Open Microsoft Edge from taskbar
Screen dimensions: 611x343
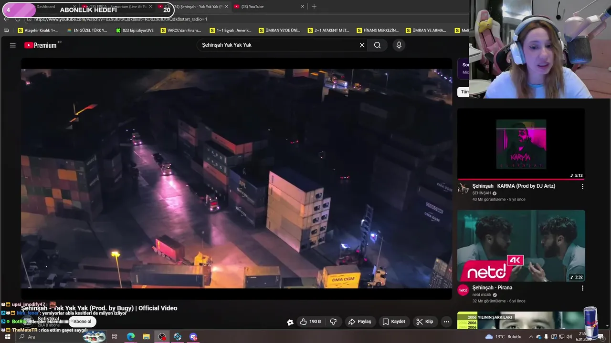(x=130, y=337)
